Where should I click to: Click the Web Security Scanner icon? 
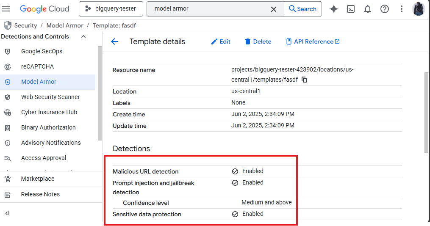(x=8, y=97)
